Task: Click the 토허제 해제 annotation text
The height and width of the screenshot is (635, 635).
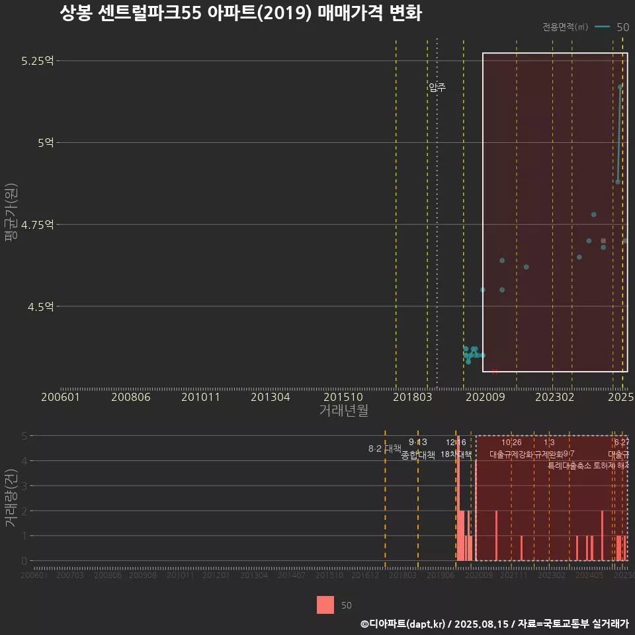Action: tap(611, 466)
